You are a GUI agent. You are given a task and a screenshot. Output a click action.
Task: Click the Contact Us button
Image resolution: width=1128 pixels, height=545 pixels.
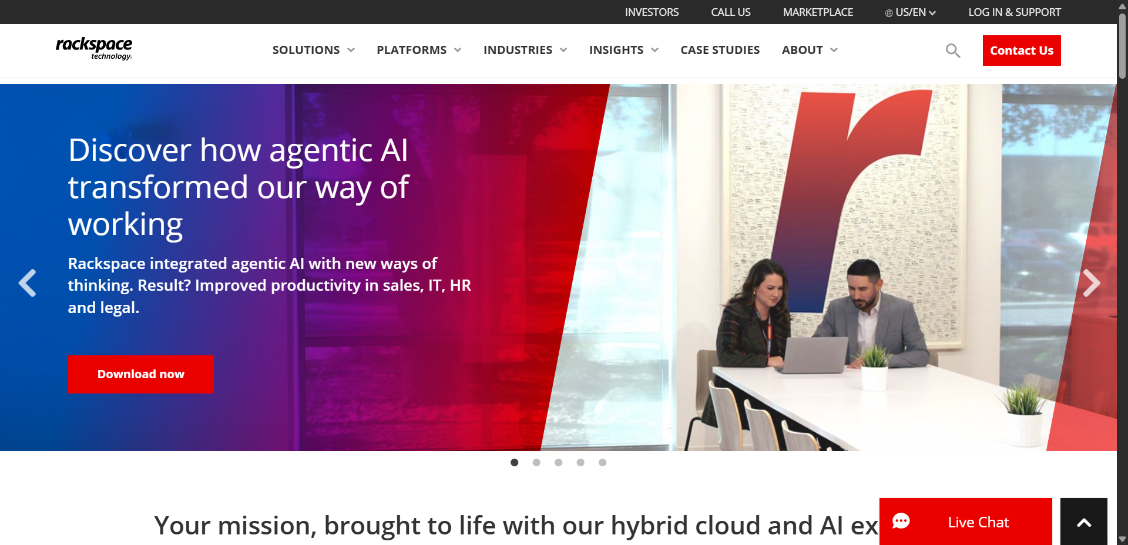[1022, 51]
